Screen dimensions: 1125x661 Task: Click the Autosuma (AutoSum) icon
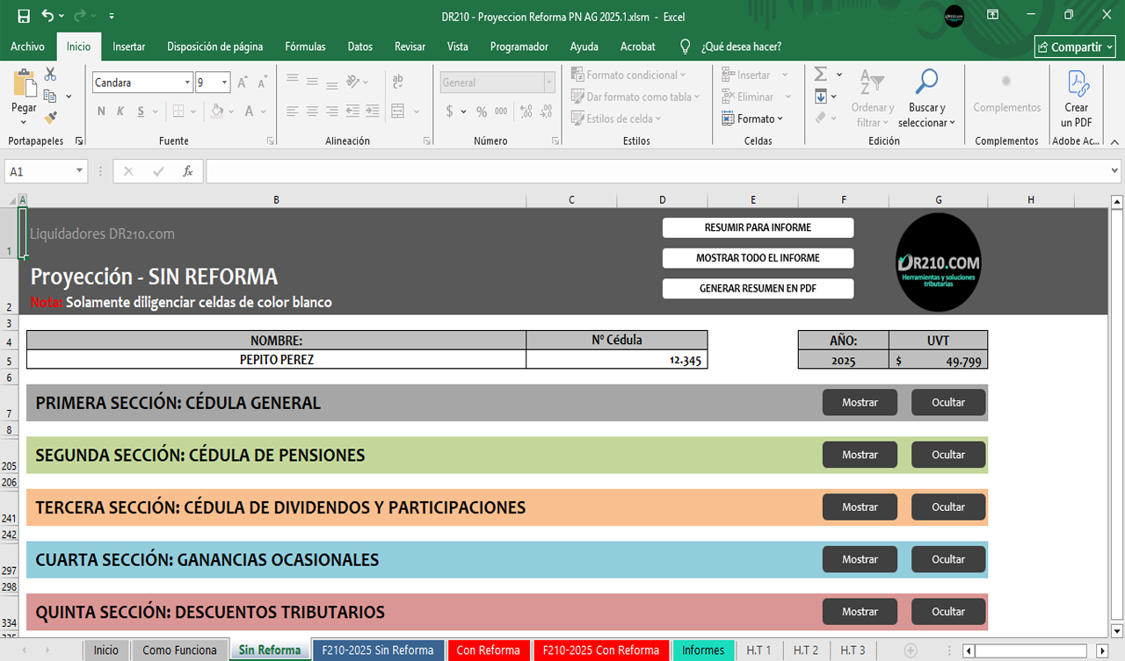click(821, 75)
